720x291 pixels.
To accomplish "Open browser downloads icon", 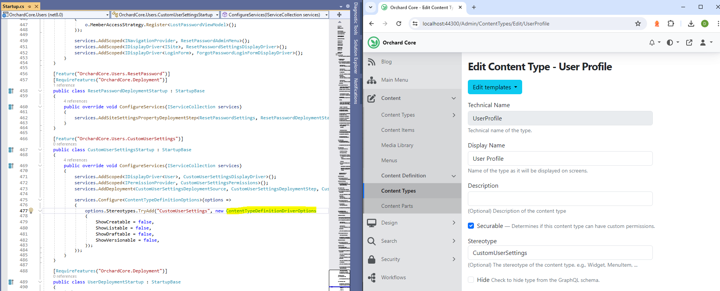I will [x=691, y=24].
